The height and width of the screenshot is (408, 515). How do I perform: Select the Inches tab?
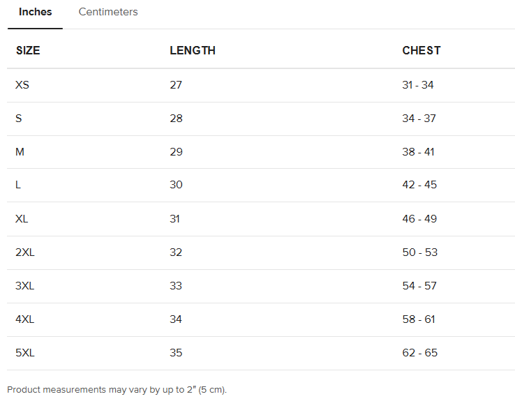pos(35,12)
